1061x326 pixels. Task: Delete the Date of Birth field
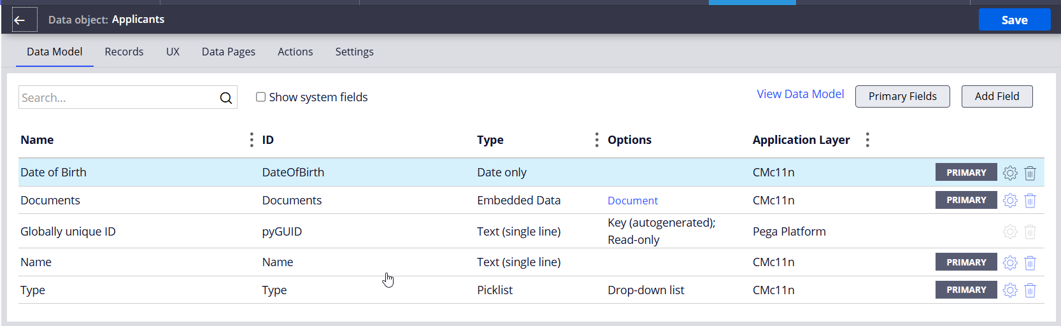tap(1030, 173)
